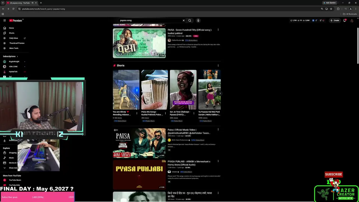Play the 'You are thirsty' short
Screen dimensions: 359x202
click(126, 90)
